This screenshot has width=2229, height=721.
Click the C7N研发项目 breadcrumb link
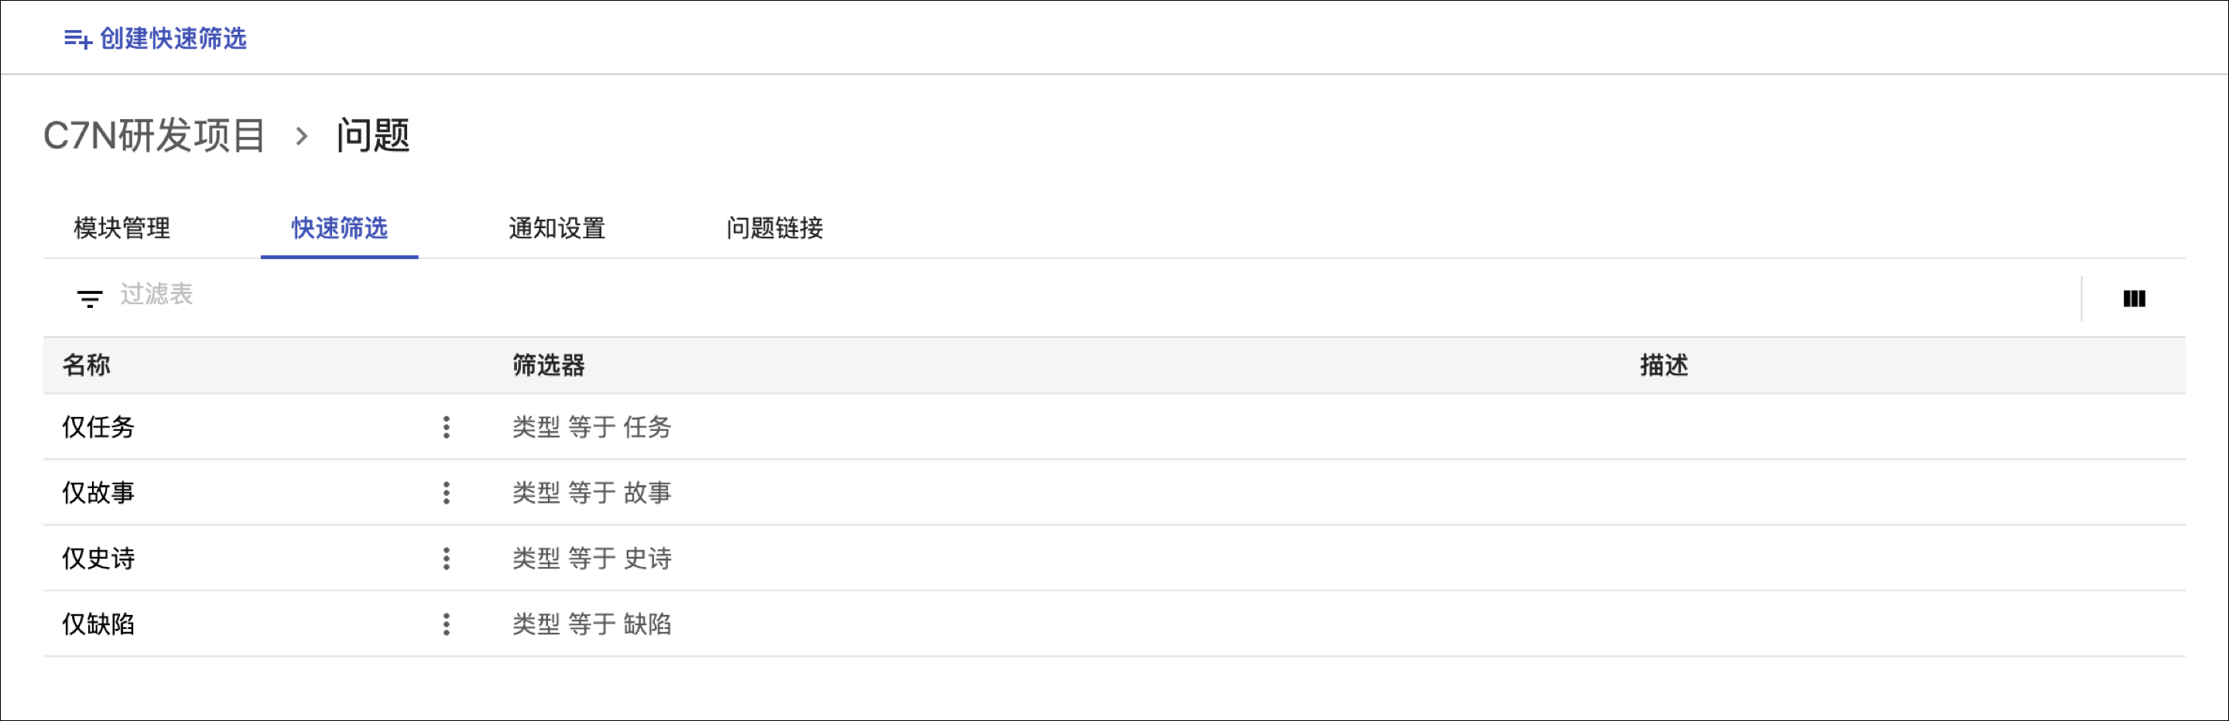point(155,135)
